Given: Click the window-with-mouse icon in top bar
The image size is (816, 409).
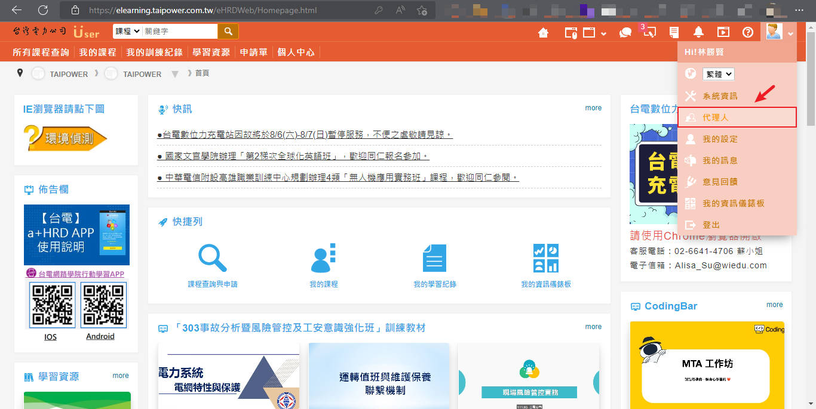Looking at the screenshot, I should [x=570, y=32].
